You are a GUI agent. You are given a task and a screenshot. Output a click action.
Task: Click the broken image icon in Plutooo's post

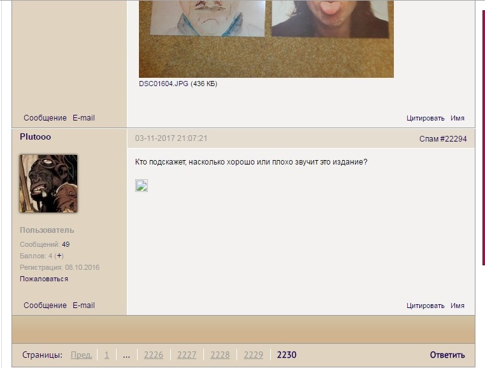pos(141,186)
